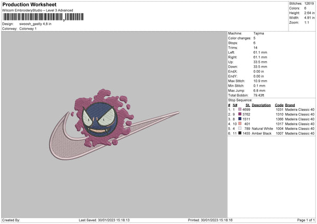The image size is (317, 224).
Task: Click the Height value 2.64 in
Action: tap(309, 13)
